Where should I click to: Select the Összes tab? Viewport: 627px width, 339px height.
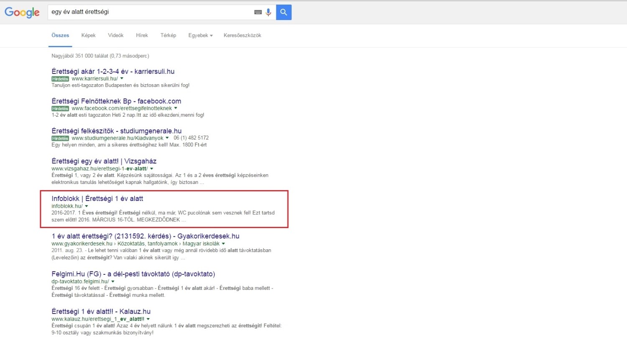coord(60,35)
